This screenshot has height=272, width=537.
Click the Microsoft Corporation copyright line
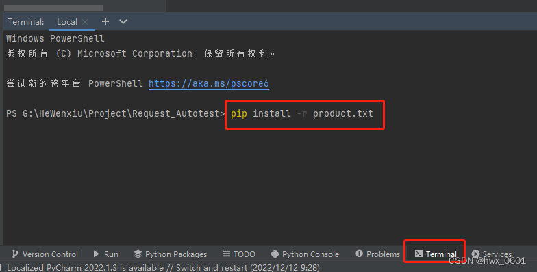[x=140, y=53]
